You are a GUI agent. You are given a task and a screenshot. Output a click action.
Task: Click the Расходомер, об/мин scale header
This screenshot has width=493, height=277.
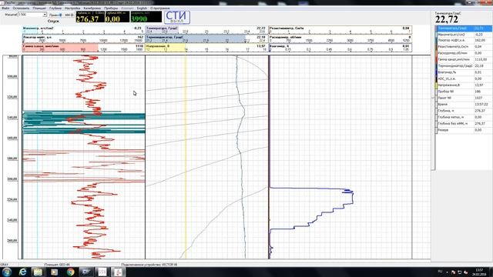point(340,39)
